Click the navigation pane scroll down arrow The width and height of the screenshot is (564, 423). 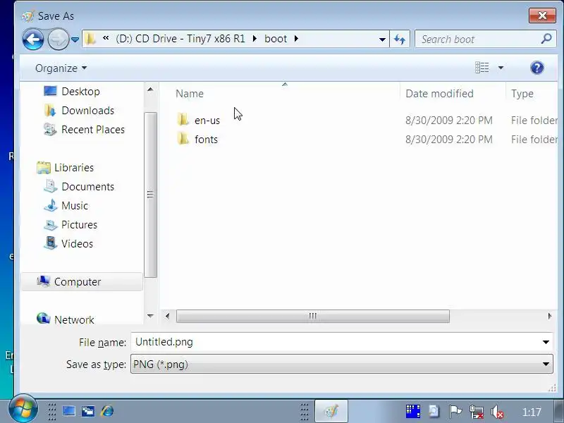coord(150,316)
